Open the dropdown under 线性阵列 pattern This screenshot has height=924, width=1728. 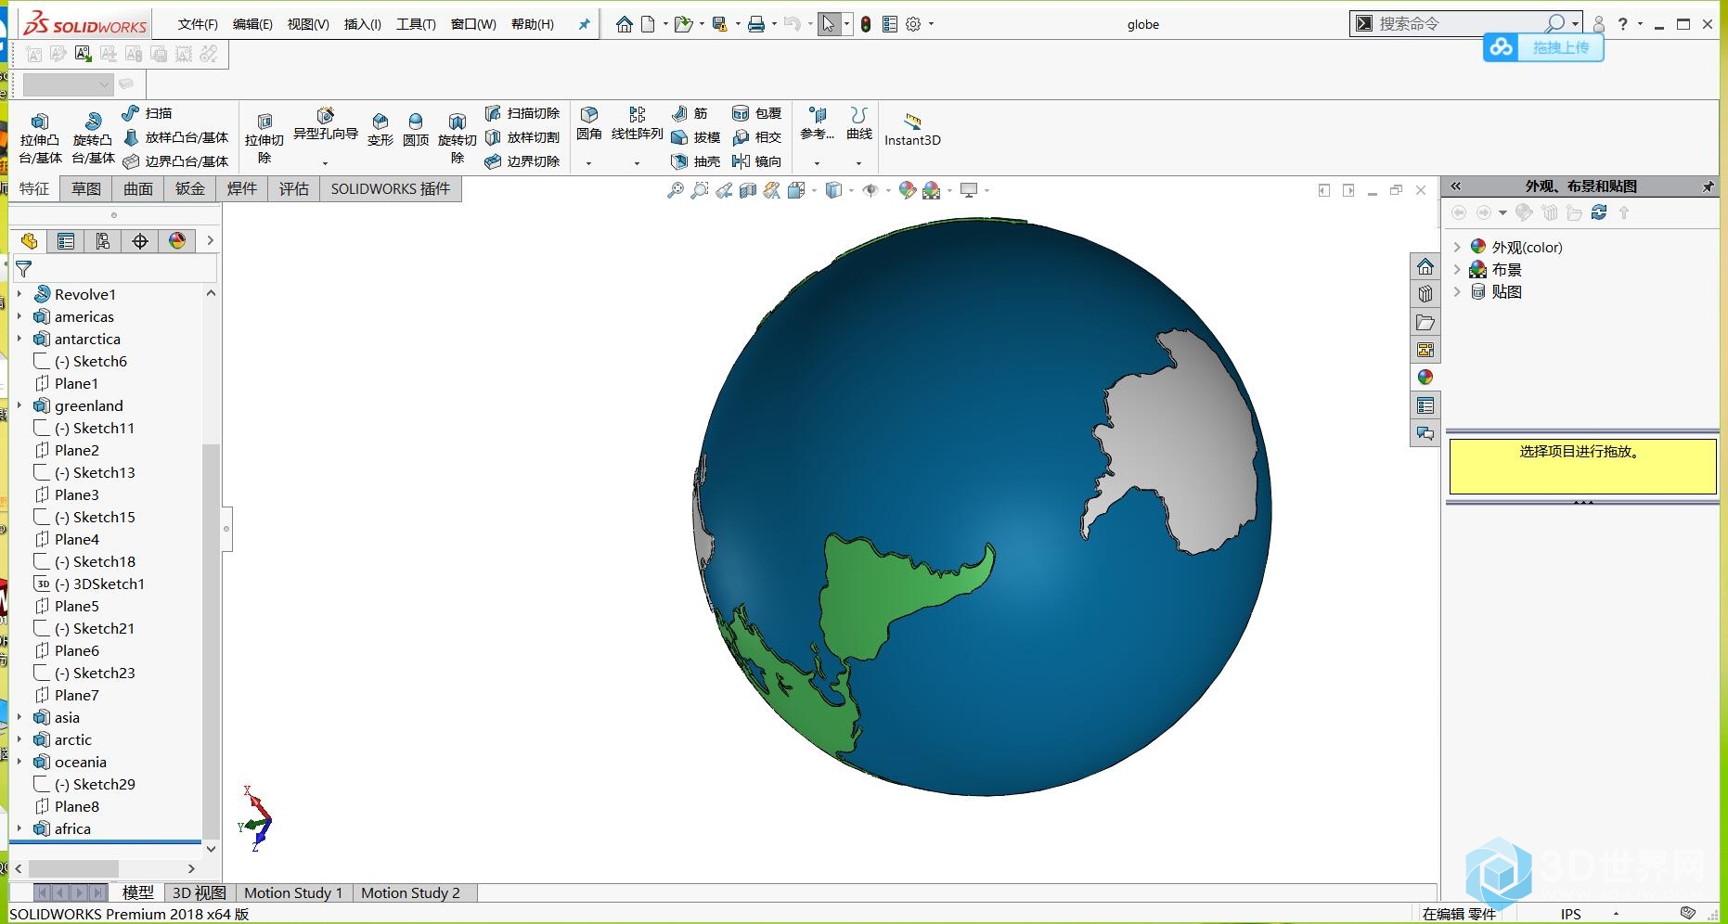click(637, 163)
